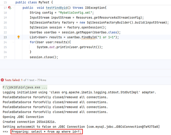
Task: Click the System.out.println statement
Action: click(x=70, y=47)
